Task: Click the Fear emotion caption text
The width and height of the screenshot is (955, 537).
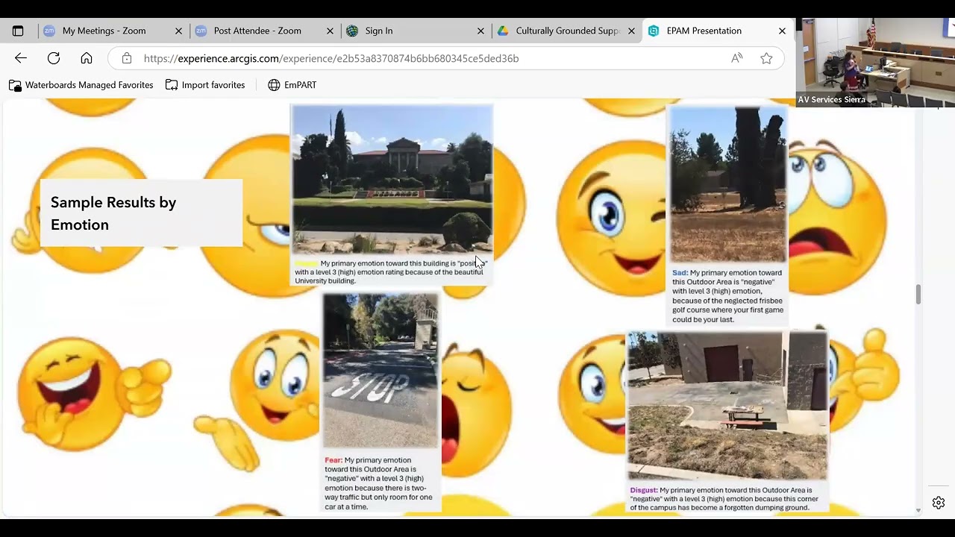Action: click(x=379, y=483)
